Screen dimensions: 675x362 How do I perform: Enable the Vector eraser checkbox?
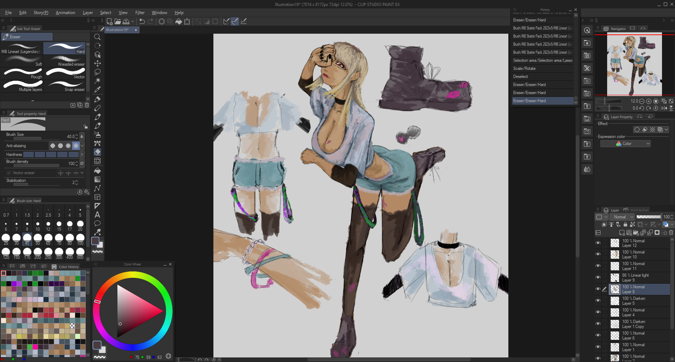tap(9, 173)
